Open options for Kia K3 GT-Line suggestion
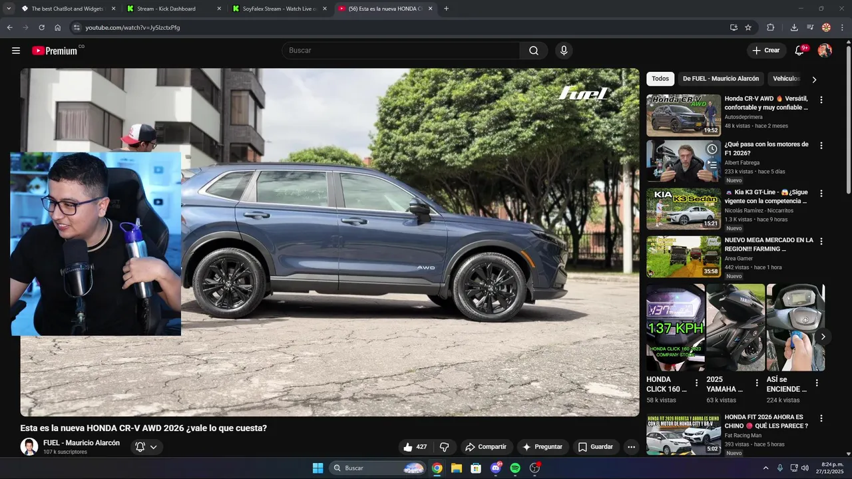The height and width of the screenshot is (479, 852). pyautogui.click(x=821, y=194)
